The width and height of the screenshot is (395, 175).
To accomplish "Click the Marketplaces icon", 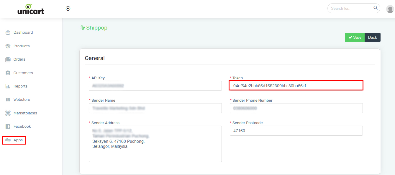I will pos(8,113).
